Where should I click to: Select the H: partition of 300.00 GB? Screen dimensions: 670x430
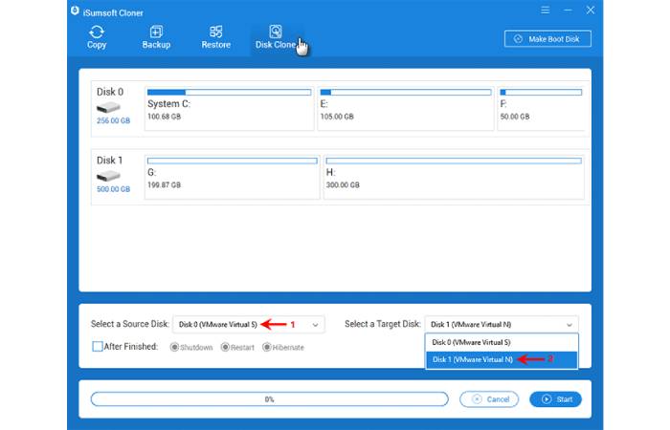click(454, 177)
